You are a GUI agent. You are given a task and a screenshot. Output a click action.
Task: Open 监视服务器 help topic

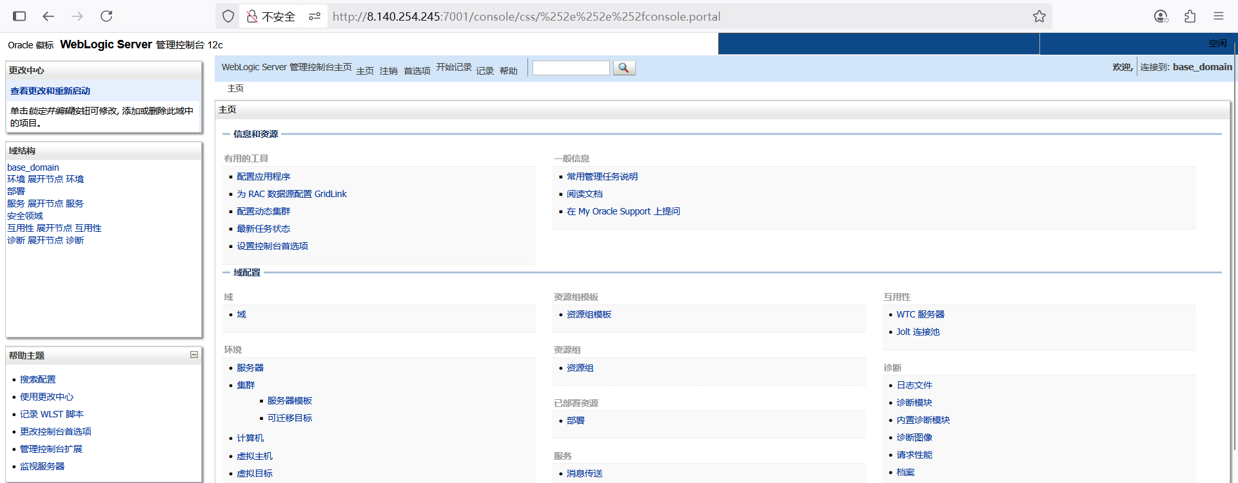pyautogui.click(x=42, y=466)
